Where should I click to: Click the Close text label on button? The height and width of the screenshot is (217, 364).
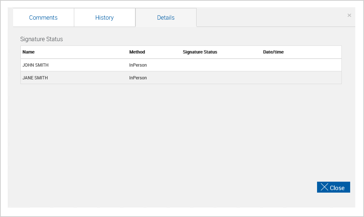[337, 188]
